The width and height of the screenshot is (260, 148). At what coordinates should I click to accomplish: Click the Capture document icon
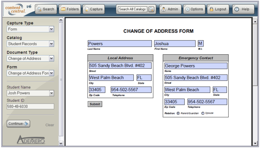(x=87, y=9)
